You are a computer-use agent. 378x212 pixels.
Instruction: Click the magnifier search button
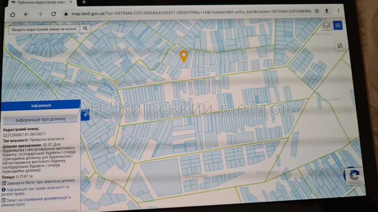(x=85, y=28)
